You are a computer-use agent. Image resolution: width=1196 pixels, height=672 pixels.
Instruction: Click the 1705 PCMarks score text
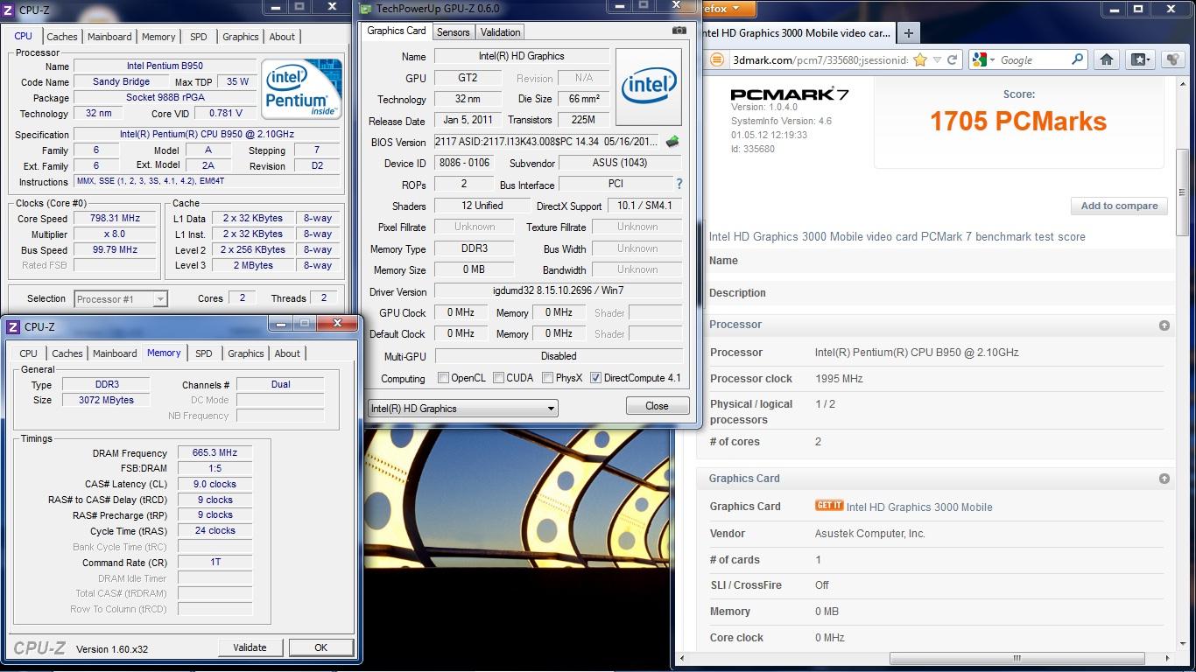tap(1018, 122)
